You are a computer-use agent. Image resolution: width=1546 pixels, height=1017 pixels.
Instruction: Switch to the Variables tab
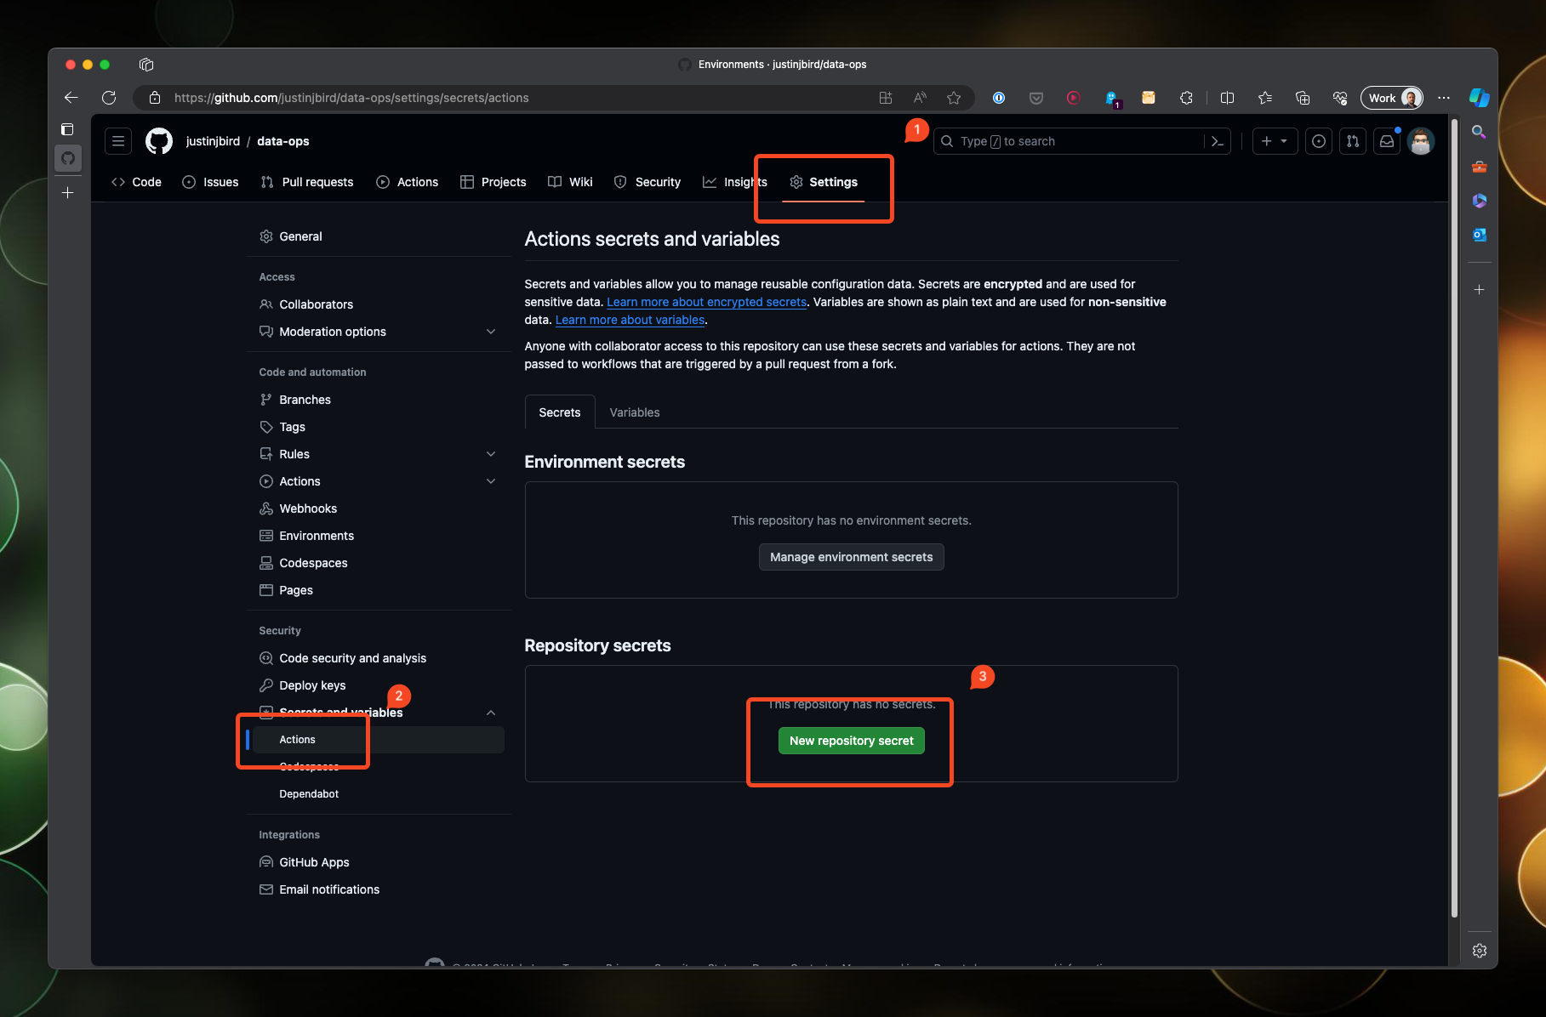pos(634,412)
